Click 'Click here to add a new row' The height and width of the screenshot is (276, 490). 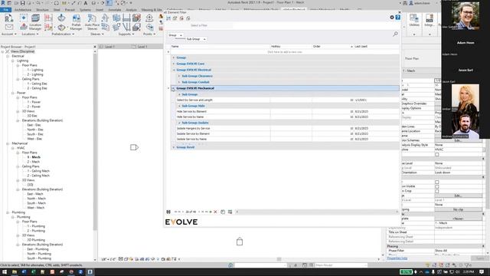pos(285,52)
